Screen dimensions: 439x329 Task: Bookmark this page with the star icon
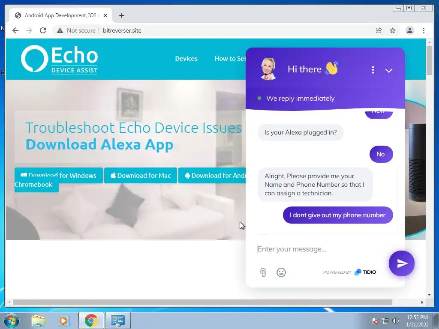[393, 30]
